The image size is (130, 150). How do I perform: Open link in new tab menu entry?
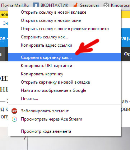pyautogui.click(x=65, y=12)
